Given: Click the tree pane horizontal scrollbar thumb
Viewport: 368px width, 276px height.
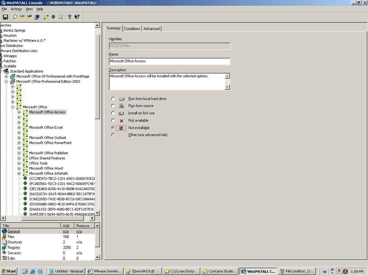Looking at the screenshot, I should click(x=53, y=218).
